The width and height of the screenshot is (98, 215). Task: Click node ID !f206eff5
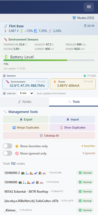point(57,191)
